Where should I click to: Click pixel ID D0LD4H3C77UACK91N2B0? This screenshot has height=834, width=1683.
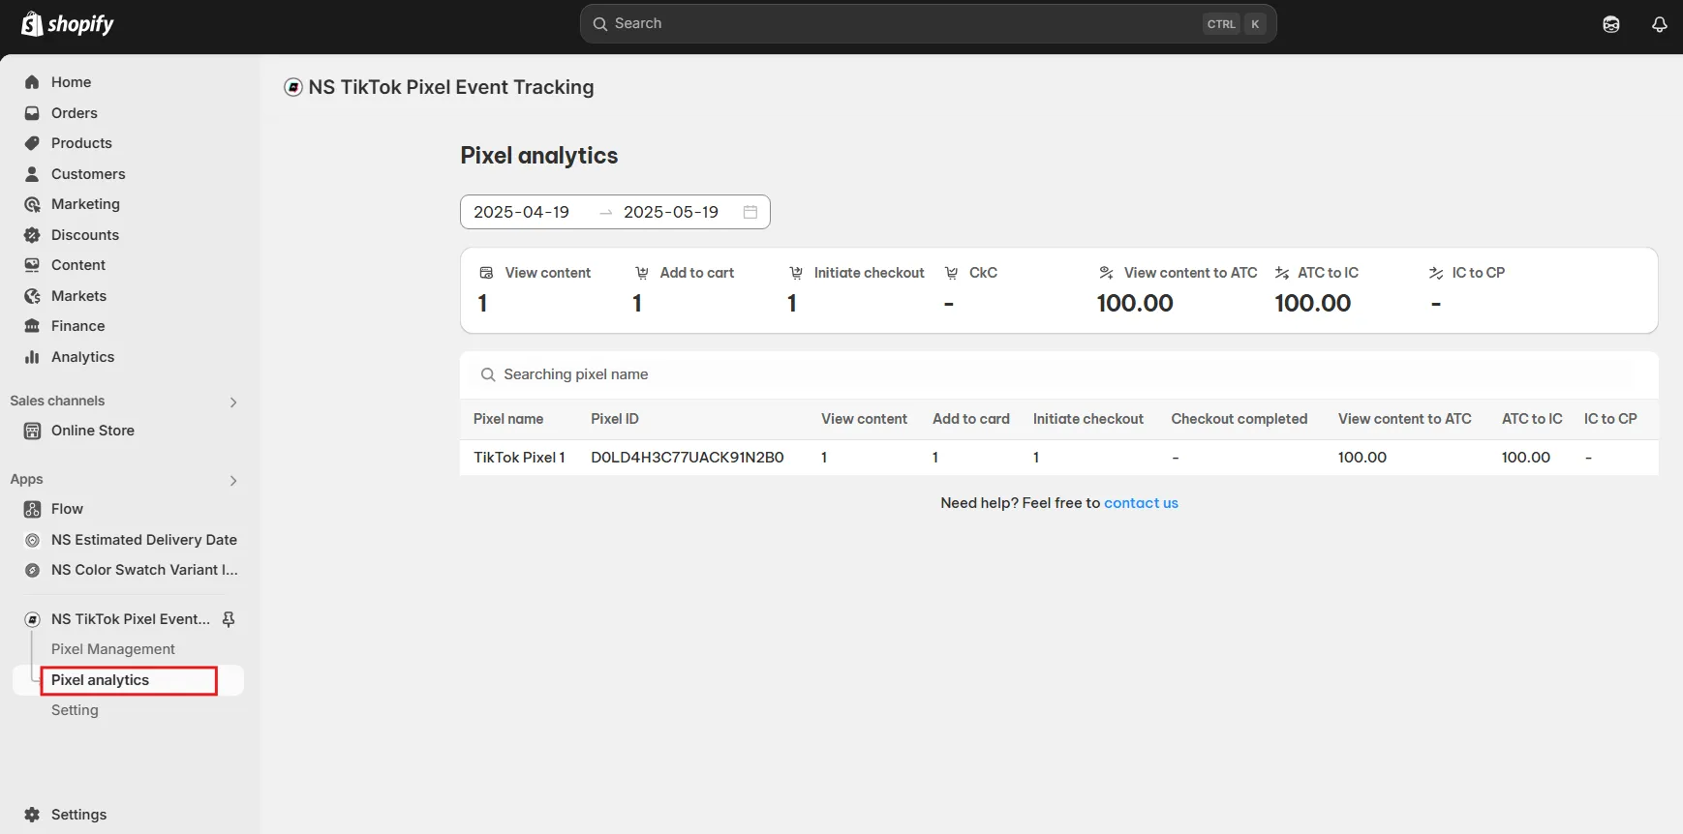click(x=688, y=458)
